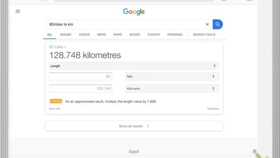Screen dimensions: 280x158
Task: Clear the search box with the X icon
Action: 207,24
